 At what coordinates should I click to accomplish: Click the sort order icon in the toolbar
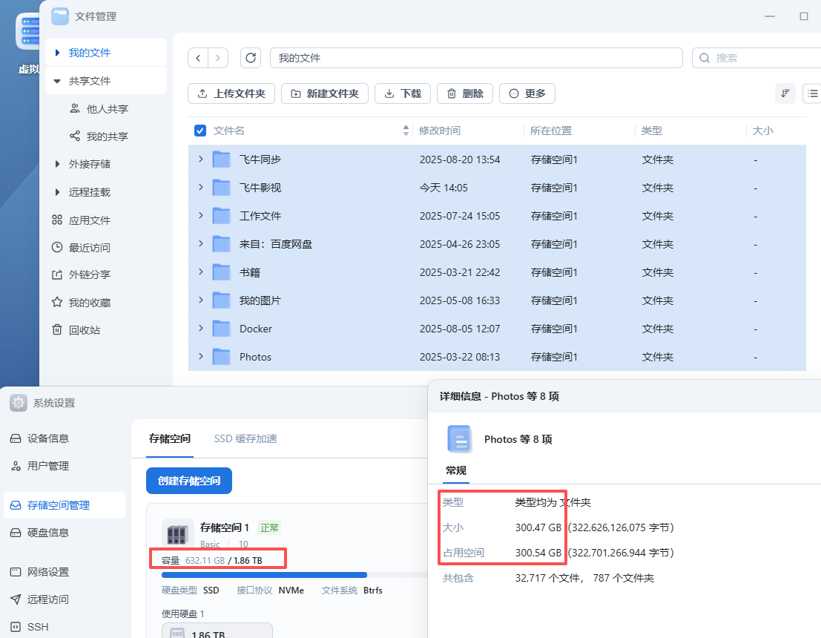coord(785,93)
